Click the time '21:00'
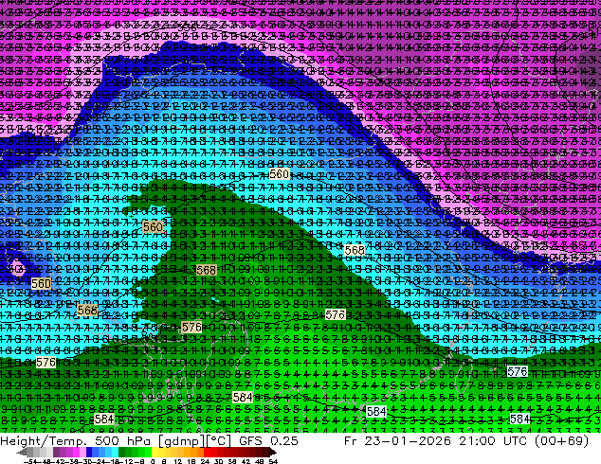601x464 pixels. tap(477, 440)
